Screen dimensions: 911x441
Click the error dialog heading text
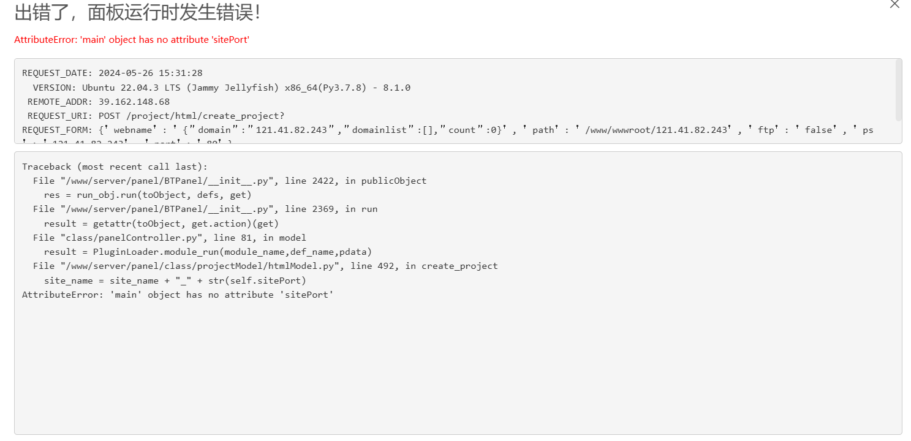click(137, 12)
